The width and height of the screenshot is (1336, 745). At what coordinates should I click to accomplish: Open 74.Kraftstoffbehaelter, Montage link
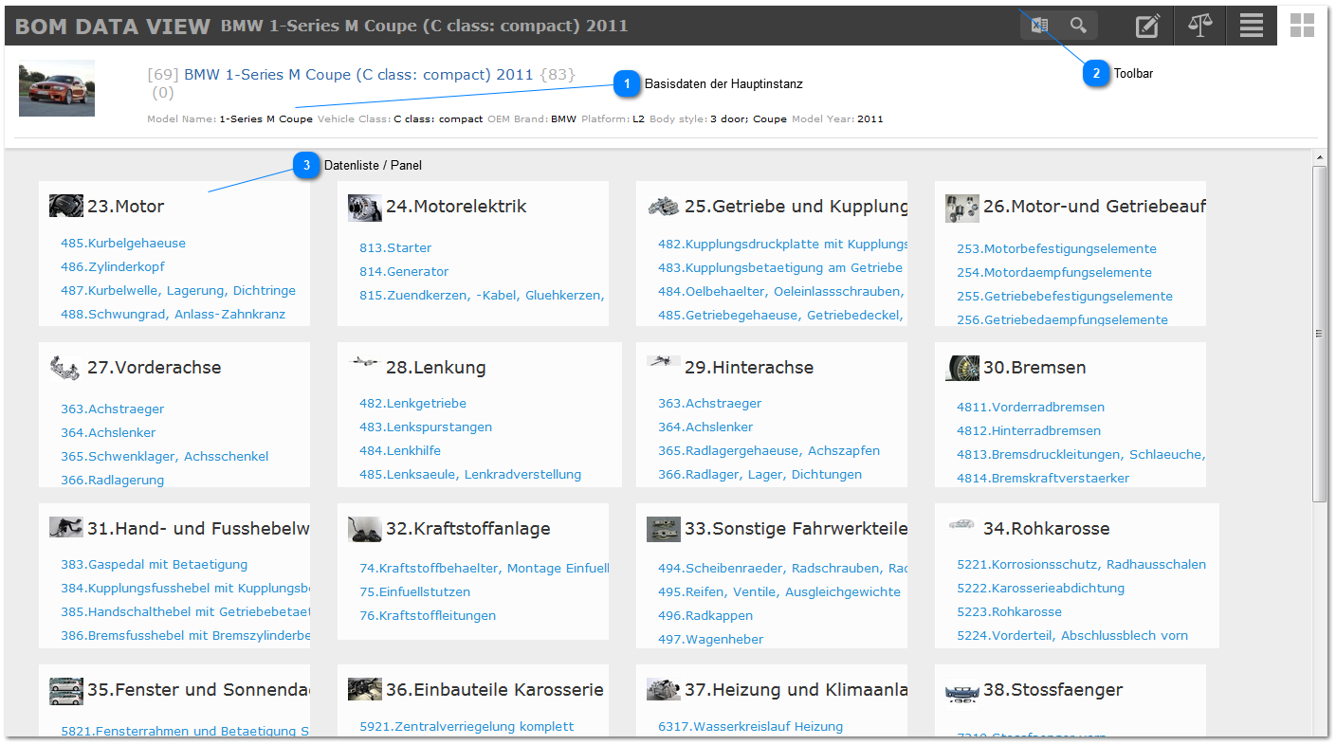click(485, 569)
